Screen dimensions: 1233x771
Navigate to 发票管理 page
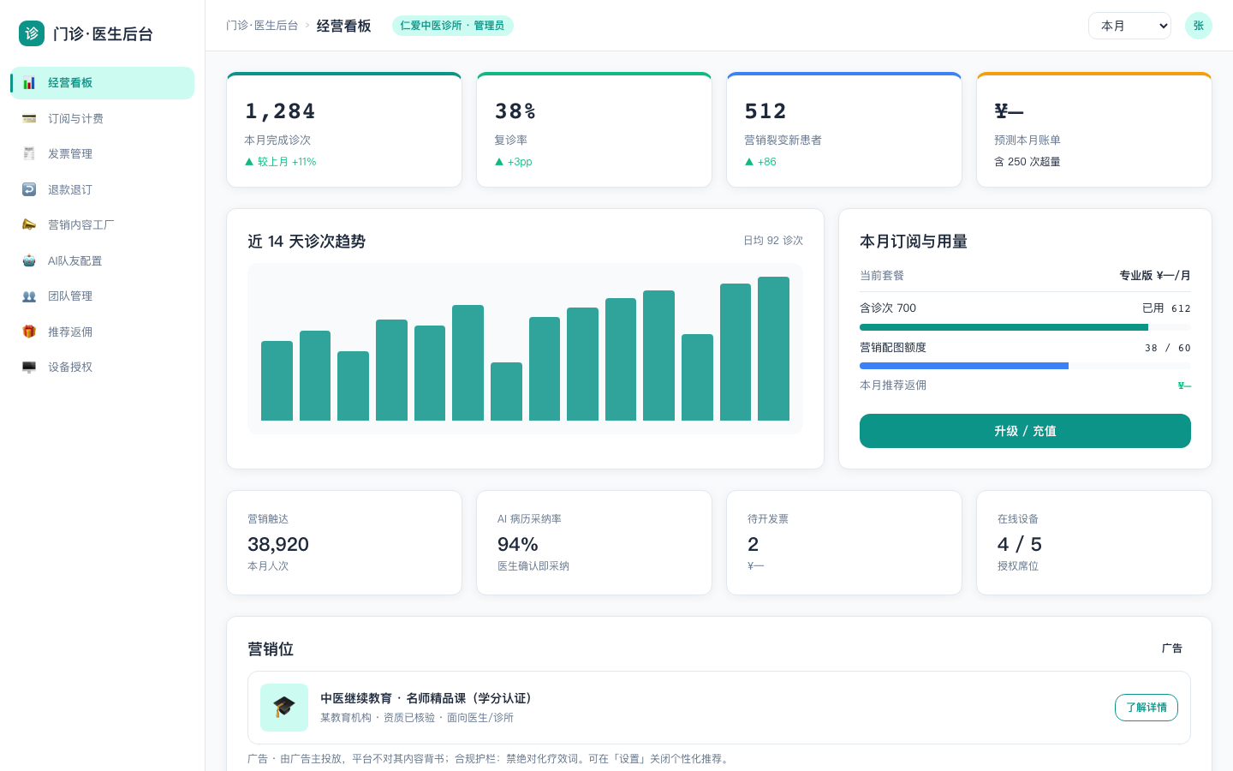pos(103,153)
